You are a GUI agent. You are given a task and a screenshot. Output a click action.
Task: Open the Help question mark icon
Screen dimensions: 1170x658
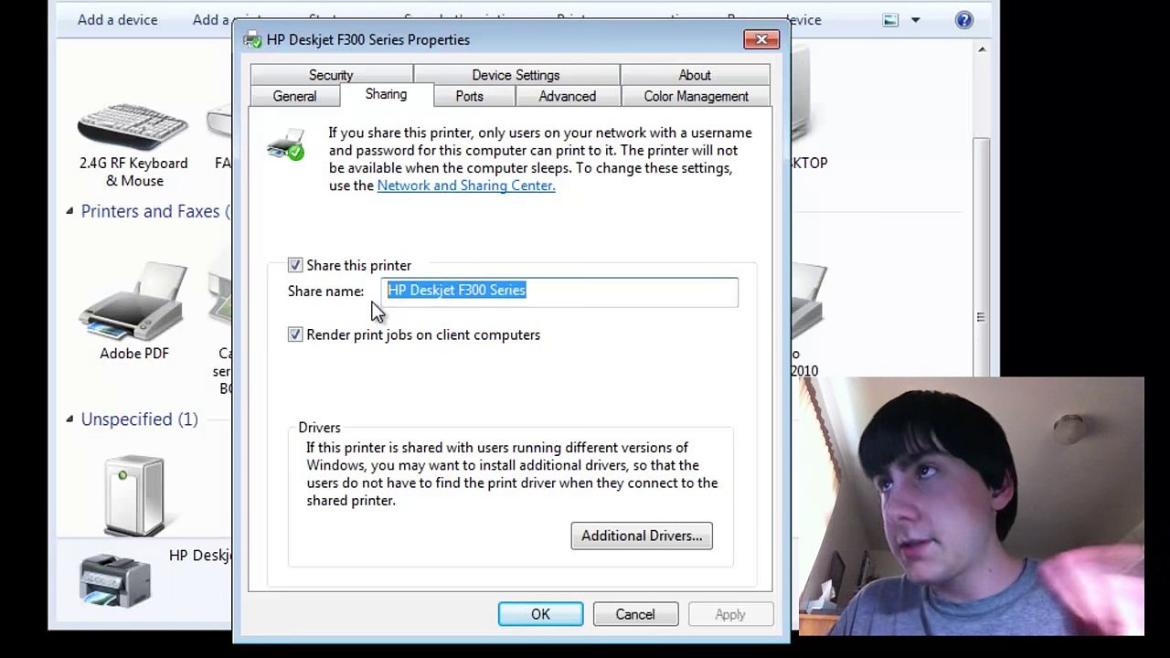point(964,20)
